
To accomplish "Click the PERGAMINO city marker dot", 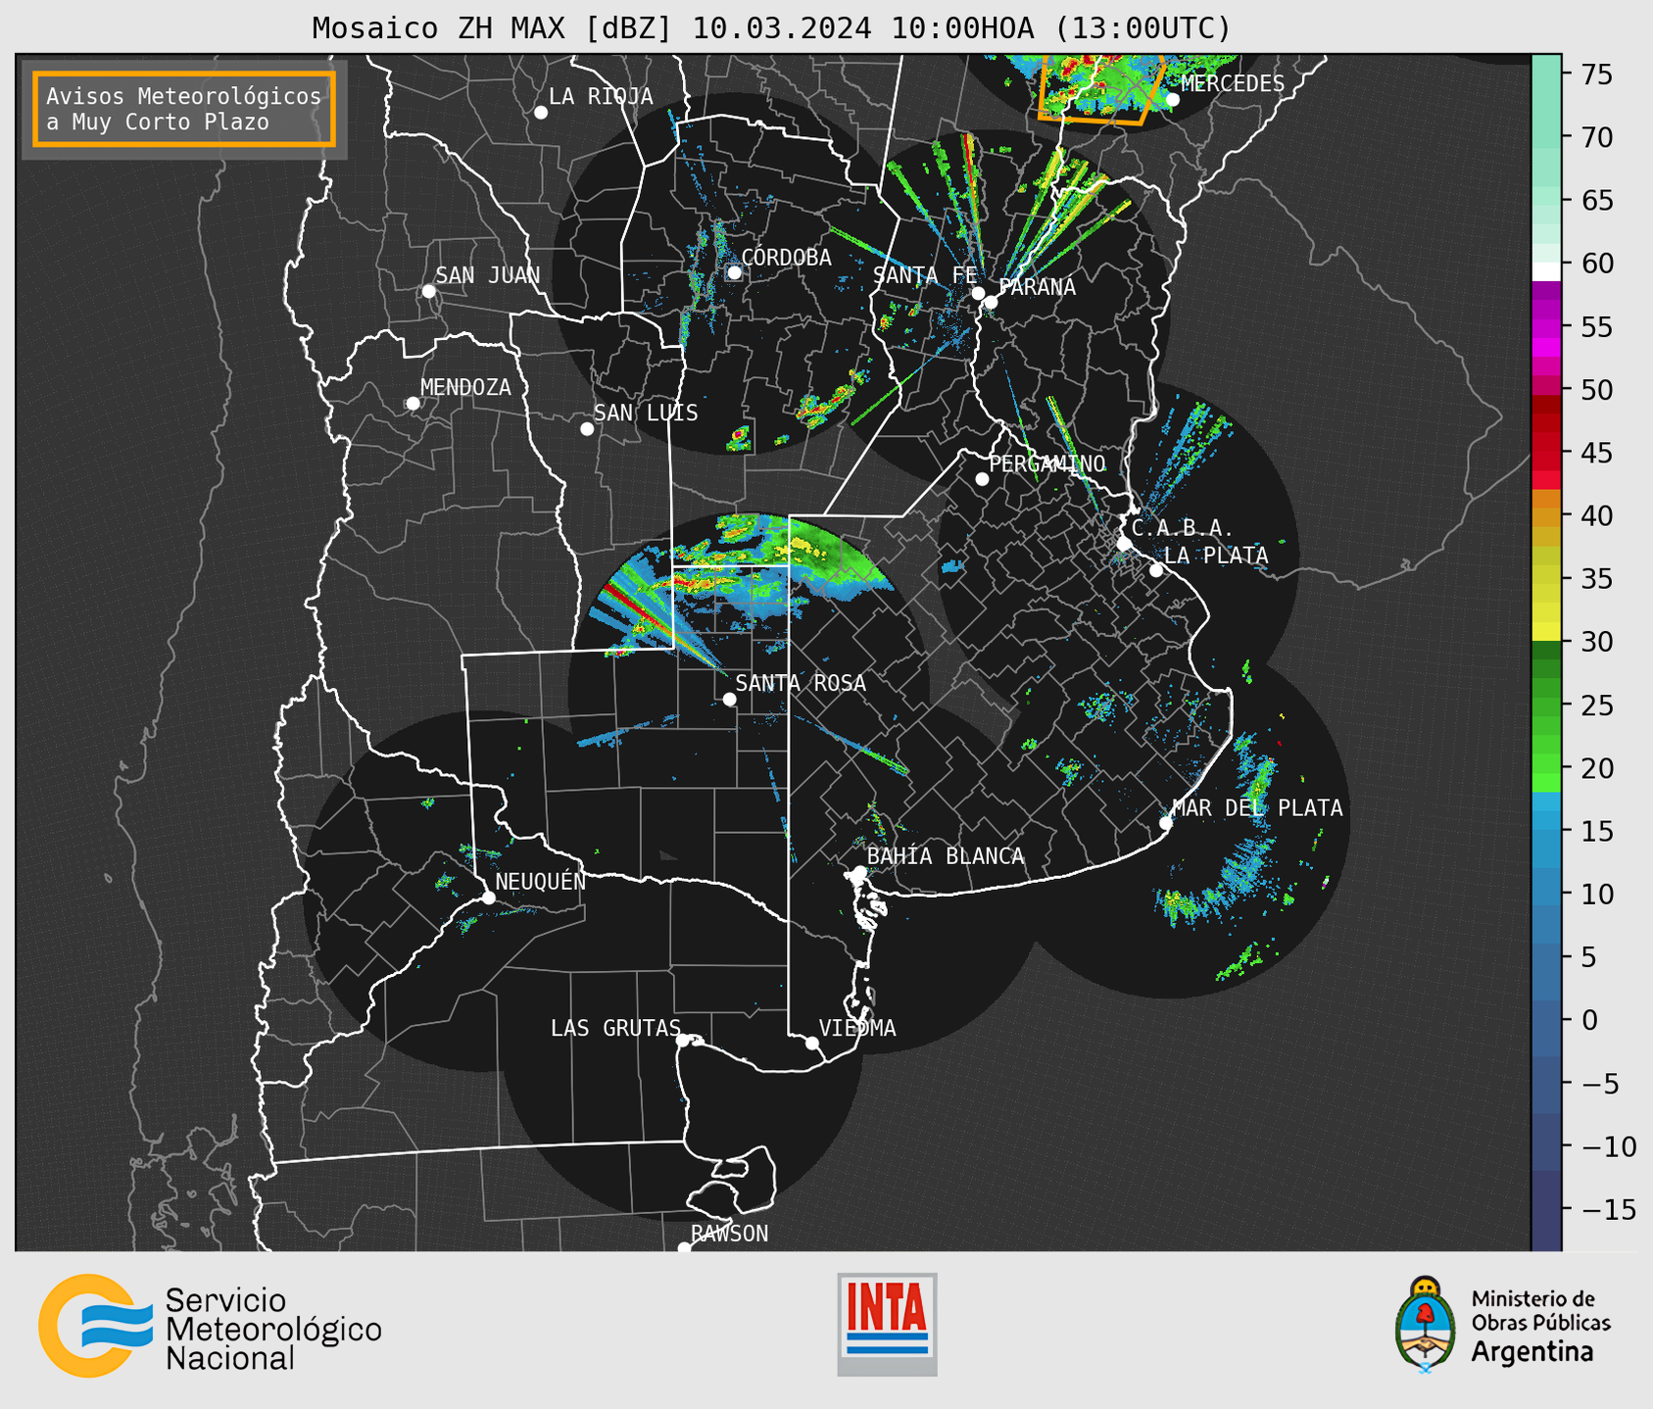I will (982, 479).
